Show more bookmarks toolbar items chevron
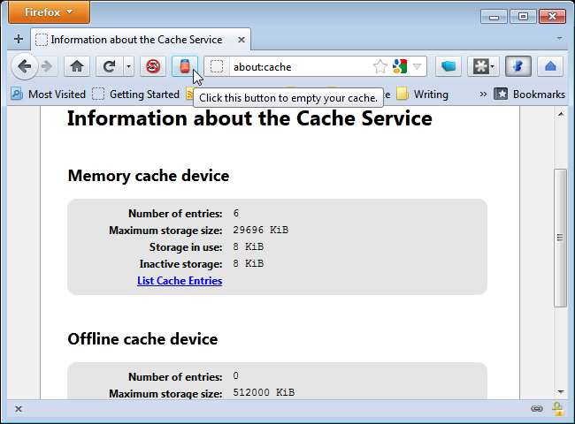Image resolution: width=575 pixels, height=424 pixels. click(483, 94)
